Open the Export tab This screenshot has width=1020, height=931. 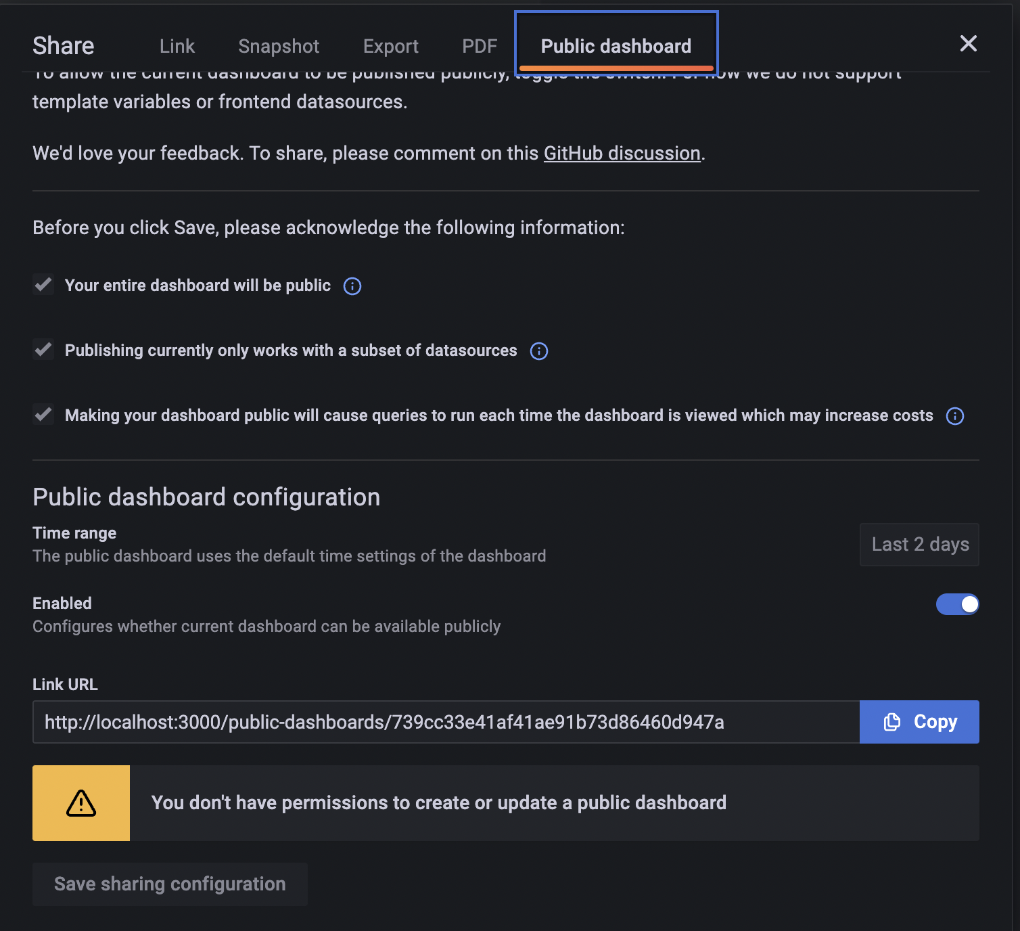tap(391, 46)
